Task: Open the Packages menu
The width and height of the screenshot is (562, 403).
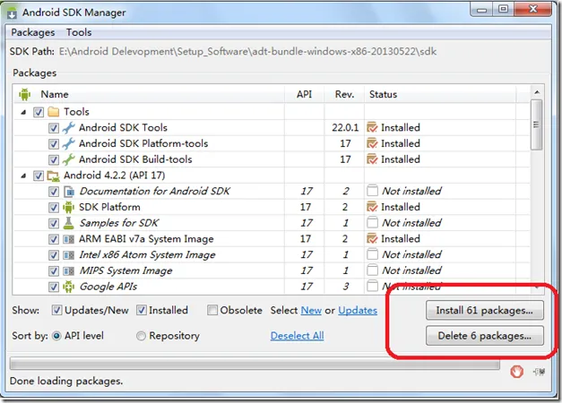Action: 33,32
